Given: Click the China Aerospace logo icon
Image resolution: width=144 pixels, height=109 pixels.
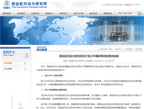Looking at the screenshot, I should [x=7, y=3].
